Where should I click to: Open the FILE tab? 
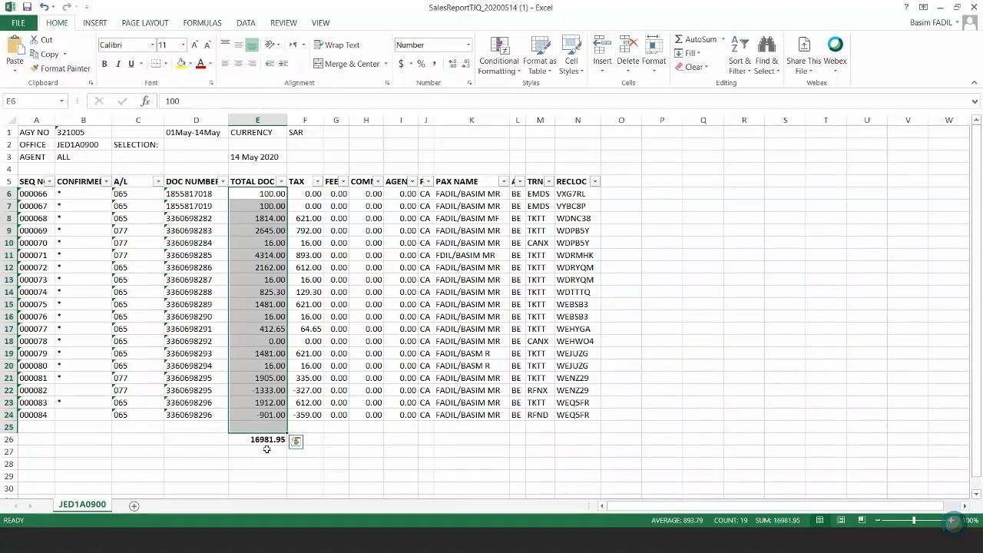(x=18, y=23)
